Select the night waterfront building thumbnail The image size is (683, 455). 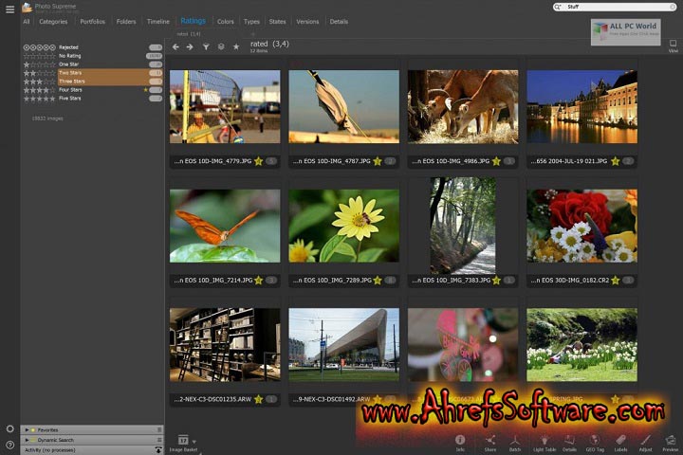click(581, 107)
